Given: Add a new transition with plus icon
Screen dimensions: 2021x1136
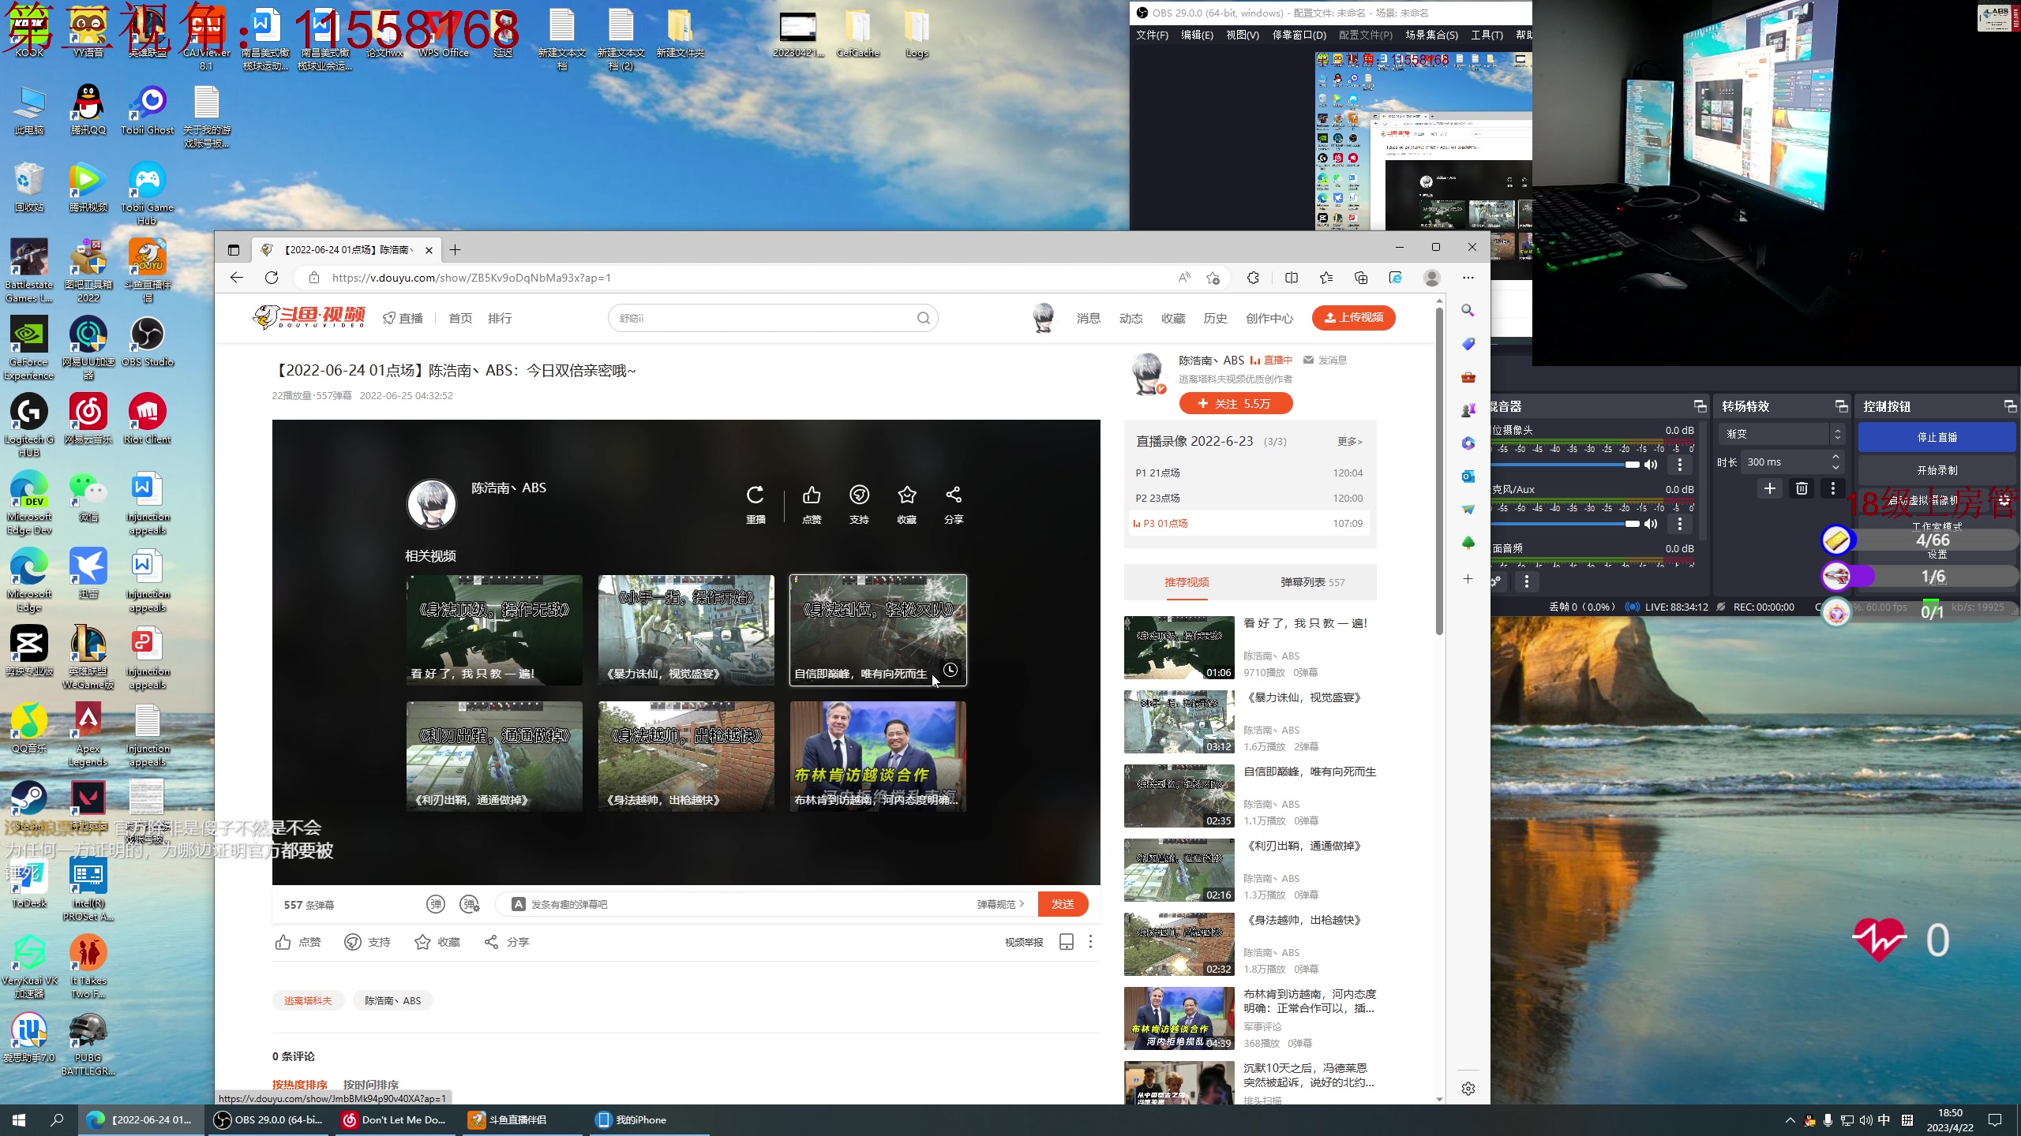Looking at the screenshot, I should coord(1769,488).
